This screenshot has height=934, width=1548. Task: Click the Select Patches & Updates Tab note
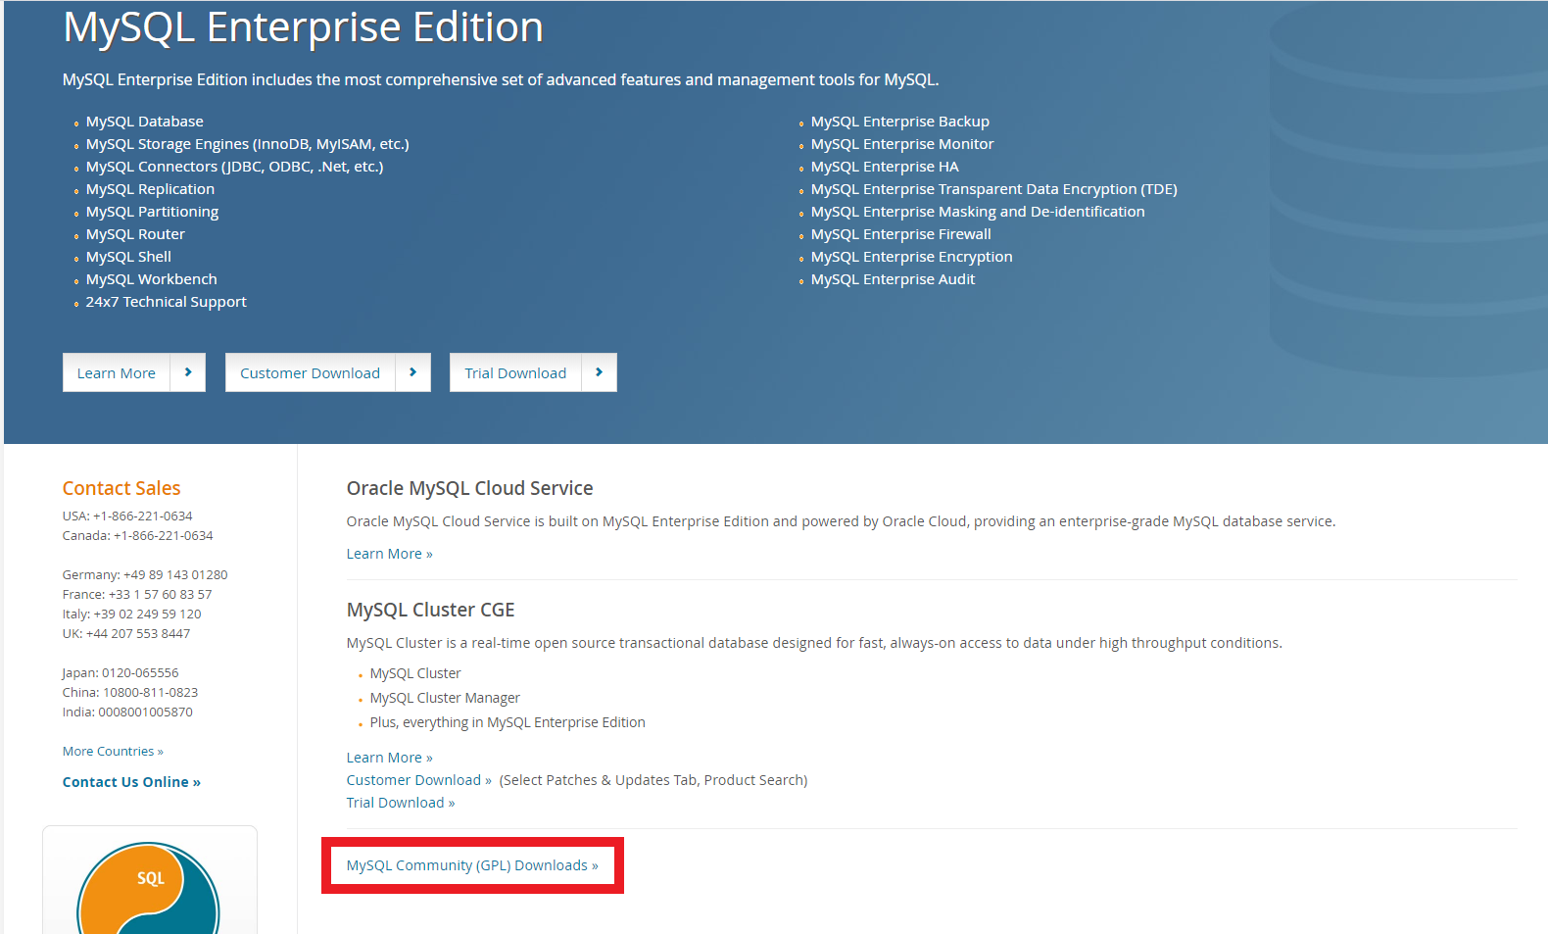point(653,780)
